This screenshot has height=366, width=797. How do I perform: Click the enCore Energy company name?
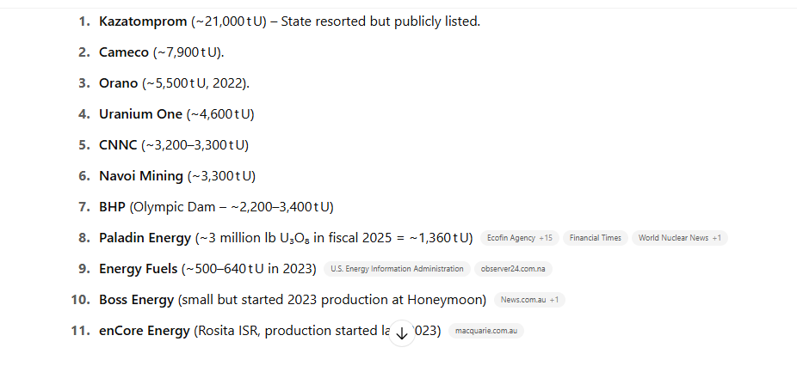145,331
